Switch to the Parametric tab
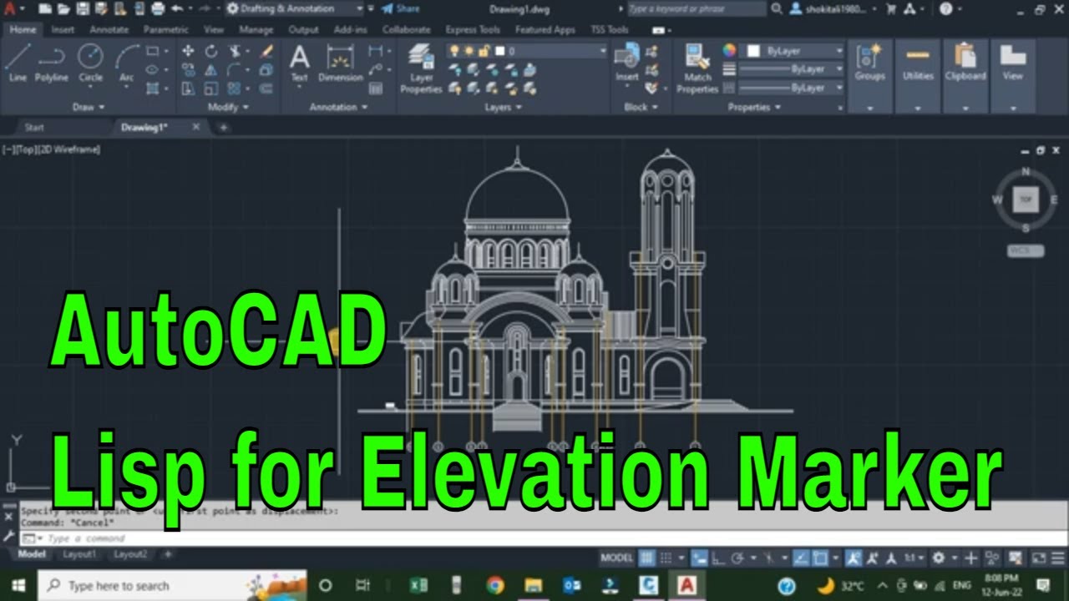 [165, 29]
